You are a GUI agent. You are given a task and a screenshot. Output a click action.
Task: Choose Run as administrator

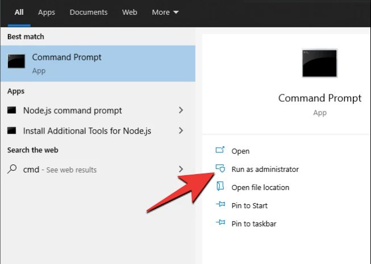coord(265,169)
